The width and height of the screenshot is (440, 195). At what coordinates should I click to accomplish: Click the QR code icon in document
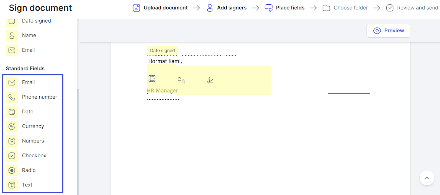coord(152,79)
